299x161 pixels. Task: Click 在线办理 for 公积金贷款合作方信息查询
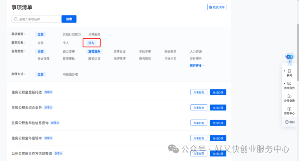pyautogui.click(x=218, y=154)
